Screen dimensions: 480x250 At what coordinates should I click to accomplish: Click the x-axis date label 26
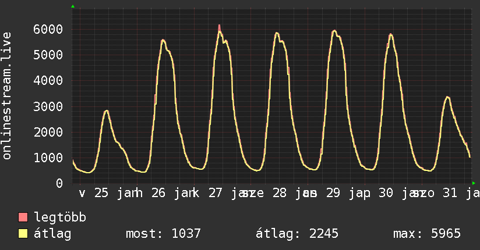pyautogui.click(x=158, y=193)
